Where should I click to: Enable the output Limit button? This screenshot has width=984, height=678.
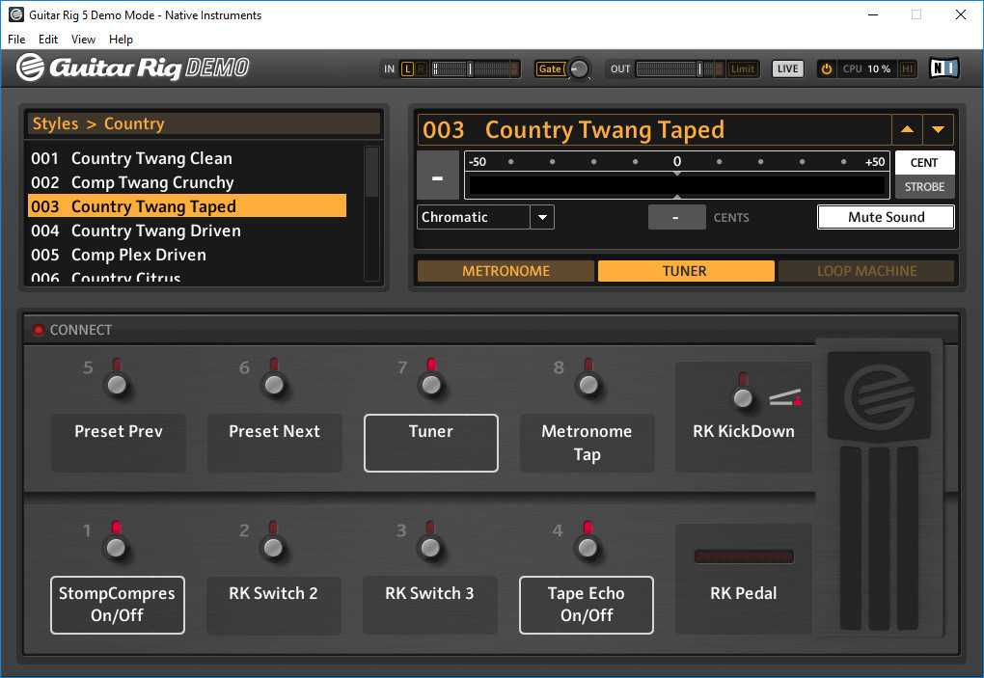[x=743, y=68]
